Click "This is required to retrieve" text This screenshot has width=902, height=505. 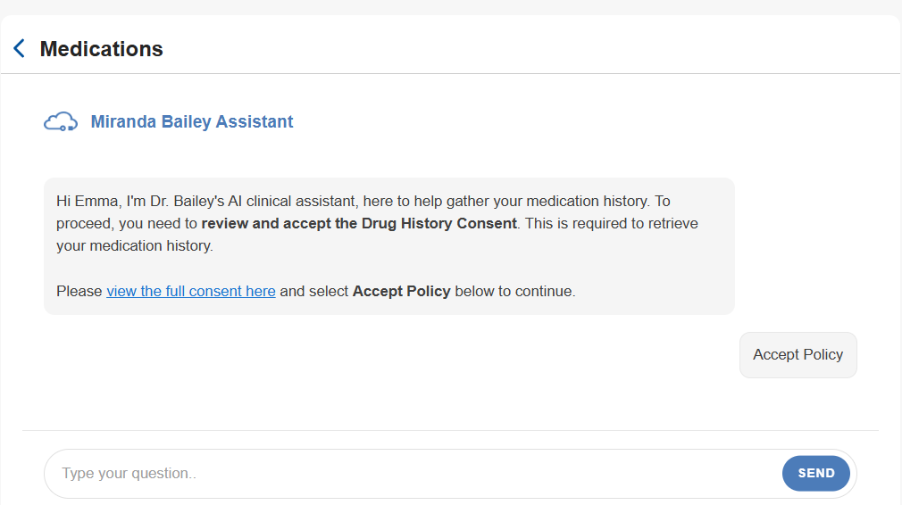click(612, 224)
